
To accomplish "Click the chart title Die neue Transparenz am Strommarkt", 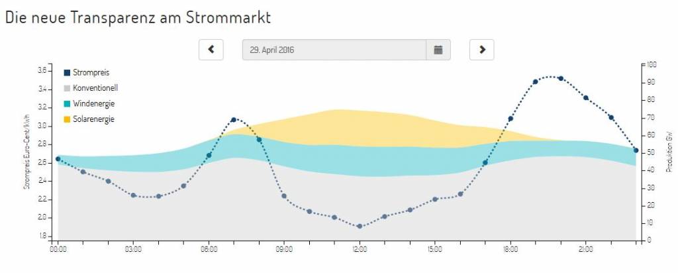I will tap(138, 17).
